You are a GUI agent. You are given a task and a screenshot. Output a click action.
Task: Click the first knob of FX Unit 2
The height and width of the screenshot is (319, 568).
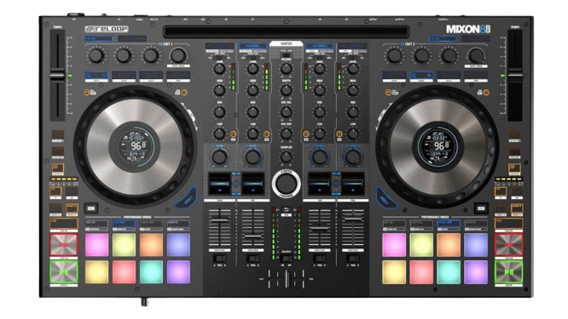tap(394, 55)
